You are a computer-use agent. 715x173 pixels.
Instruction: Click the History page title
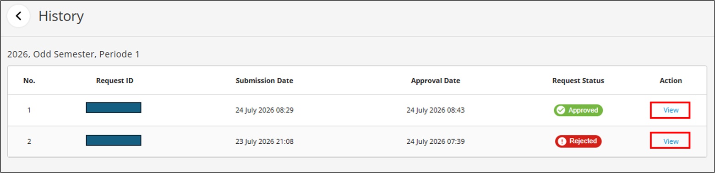pos(61,16)
